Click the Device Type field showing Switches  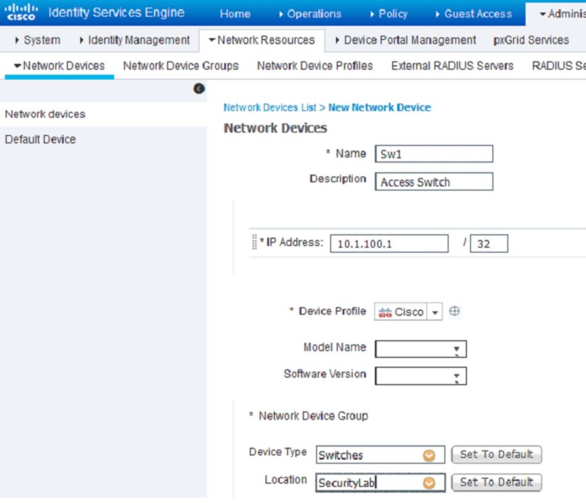pos(380,455)
